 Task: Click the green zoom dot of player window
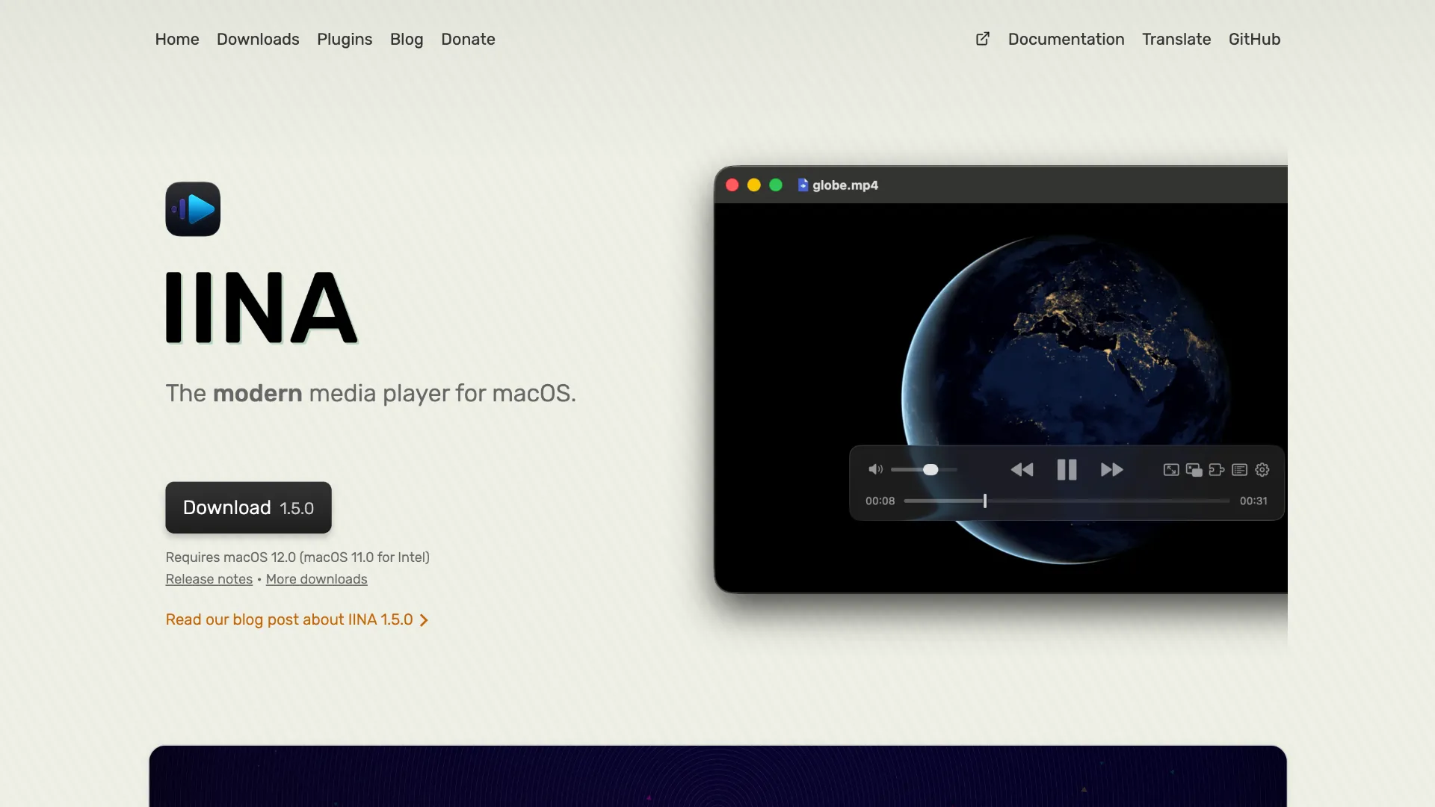click(776, 185)
